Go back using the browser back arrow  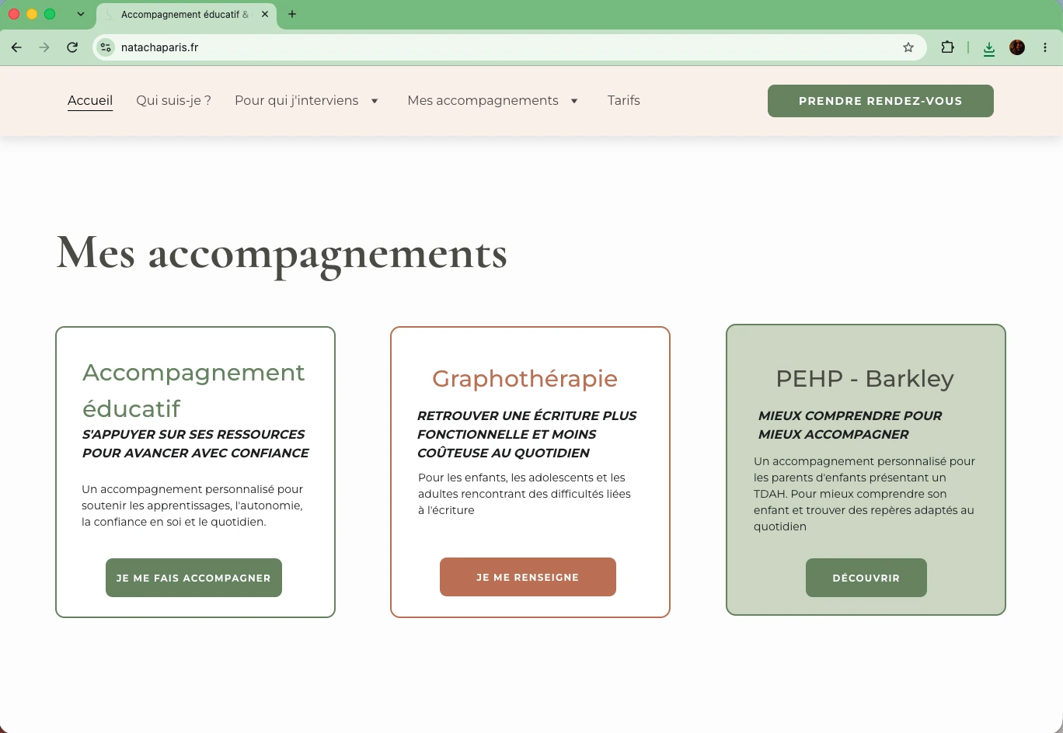[x=16, y=47]
